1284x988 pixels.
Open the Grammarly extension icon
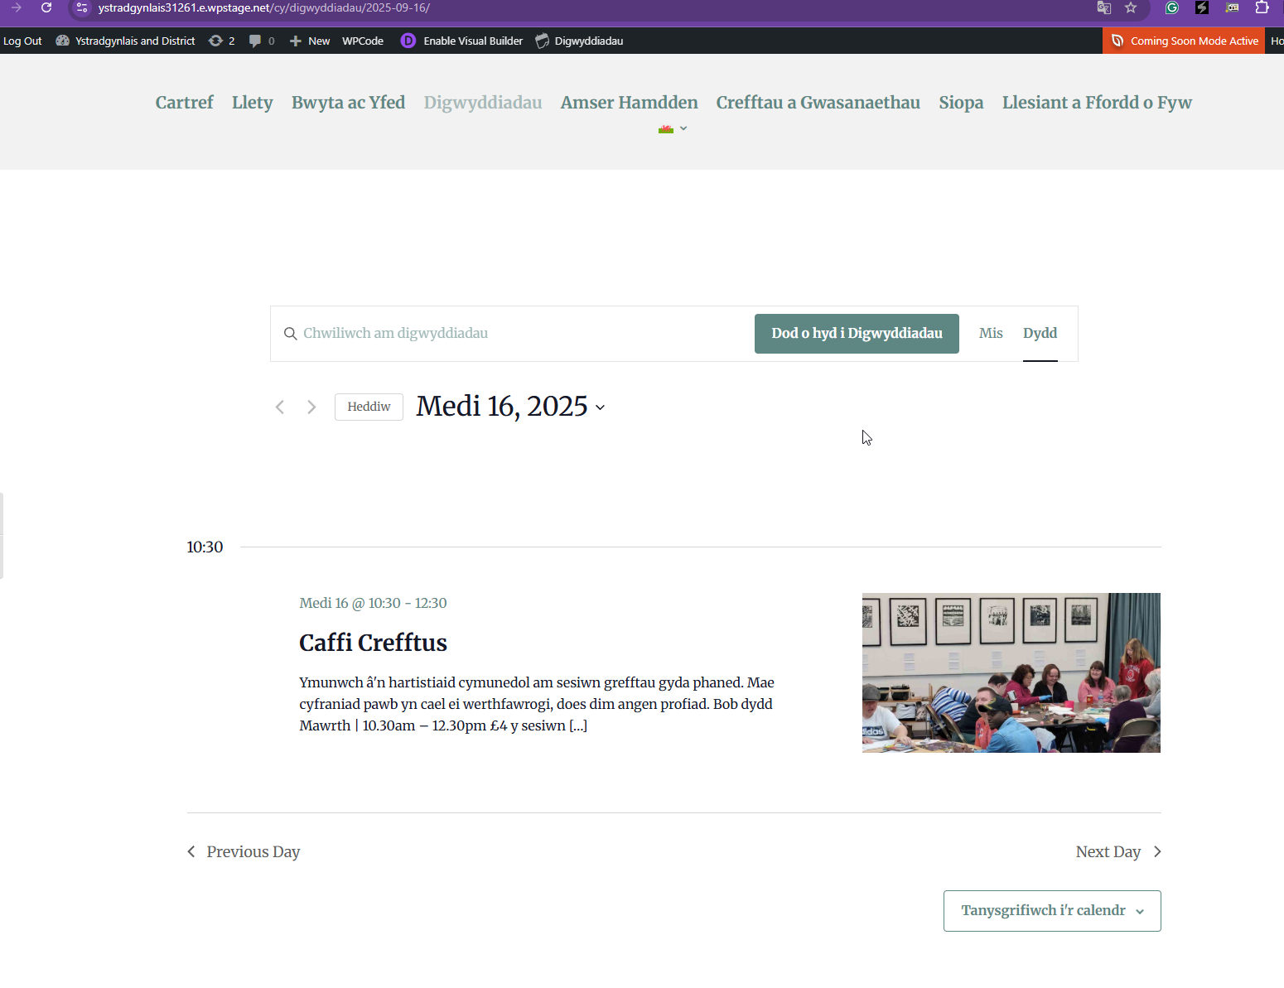click(x=1171, y=7)
